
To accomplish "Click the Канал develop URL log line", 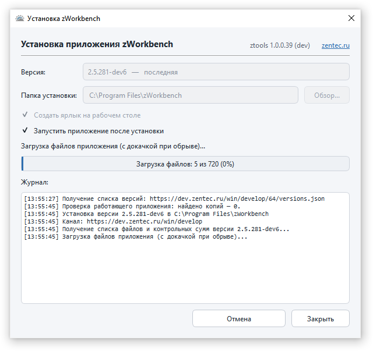I will tap(113, 221).
